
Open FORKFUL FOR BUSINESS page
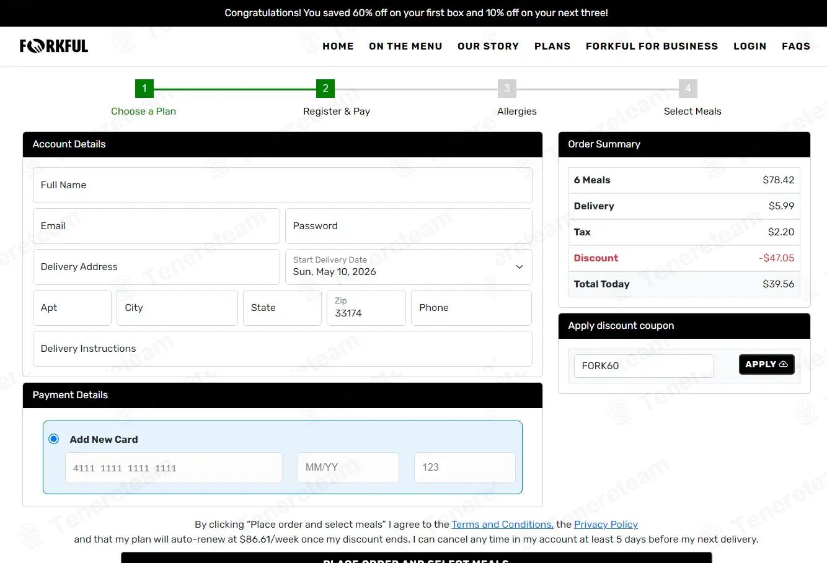[x=652, y=46]
